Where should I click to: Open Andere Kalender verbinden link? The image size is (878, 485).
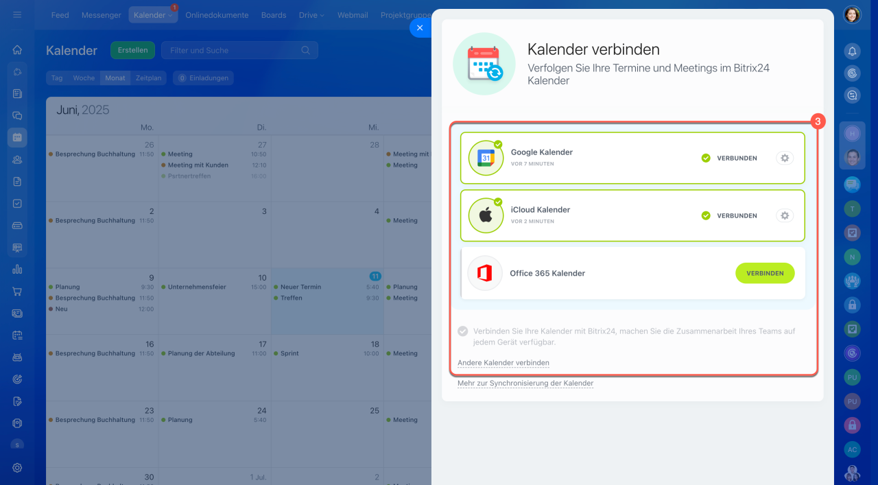[x=503, y=363]
